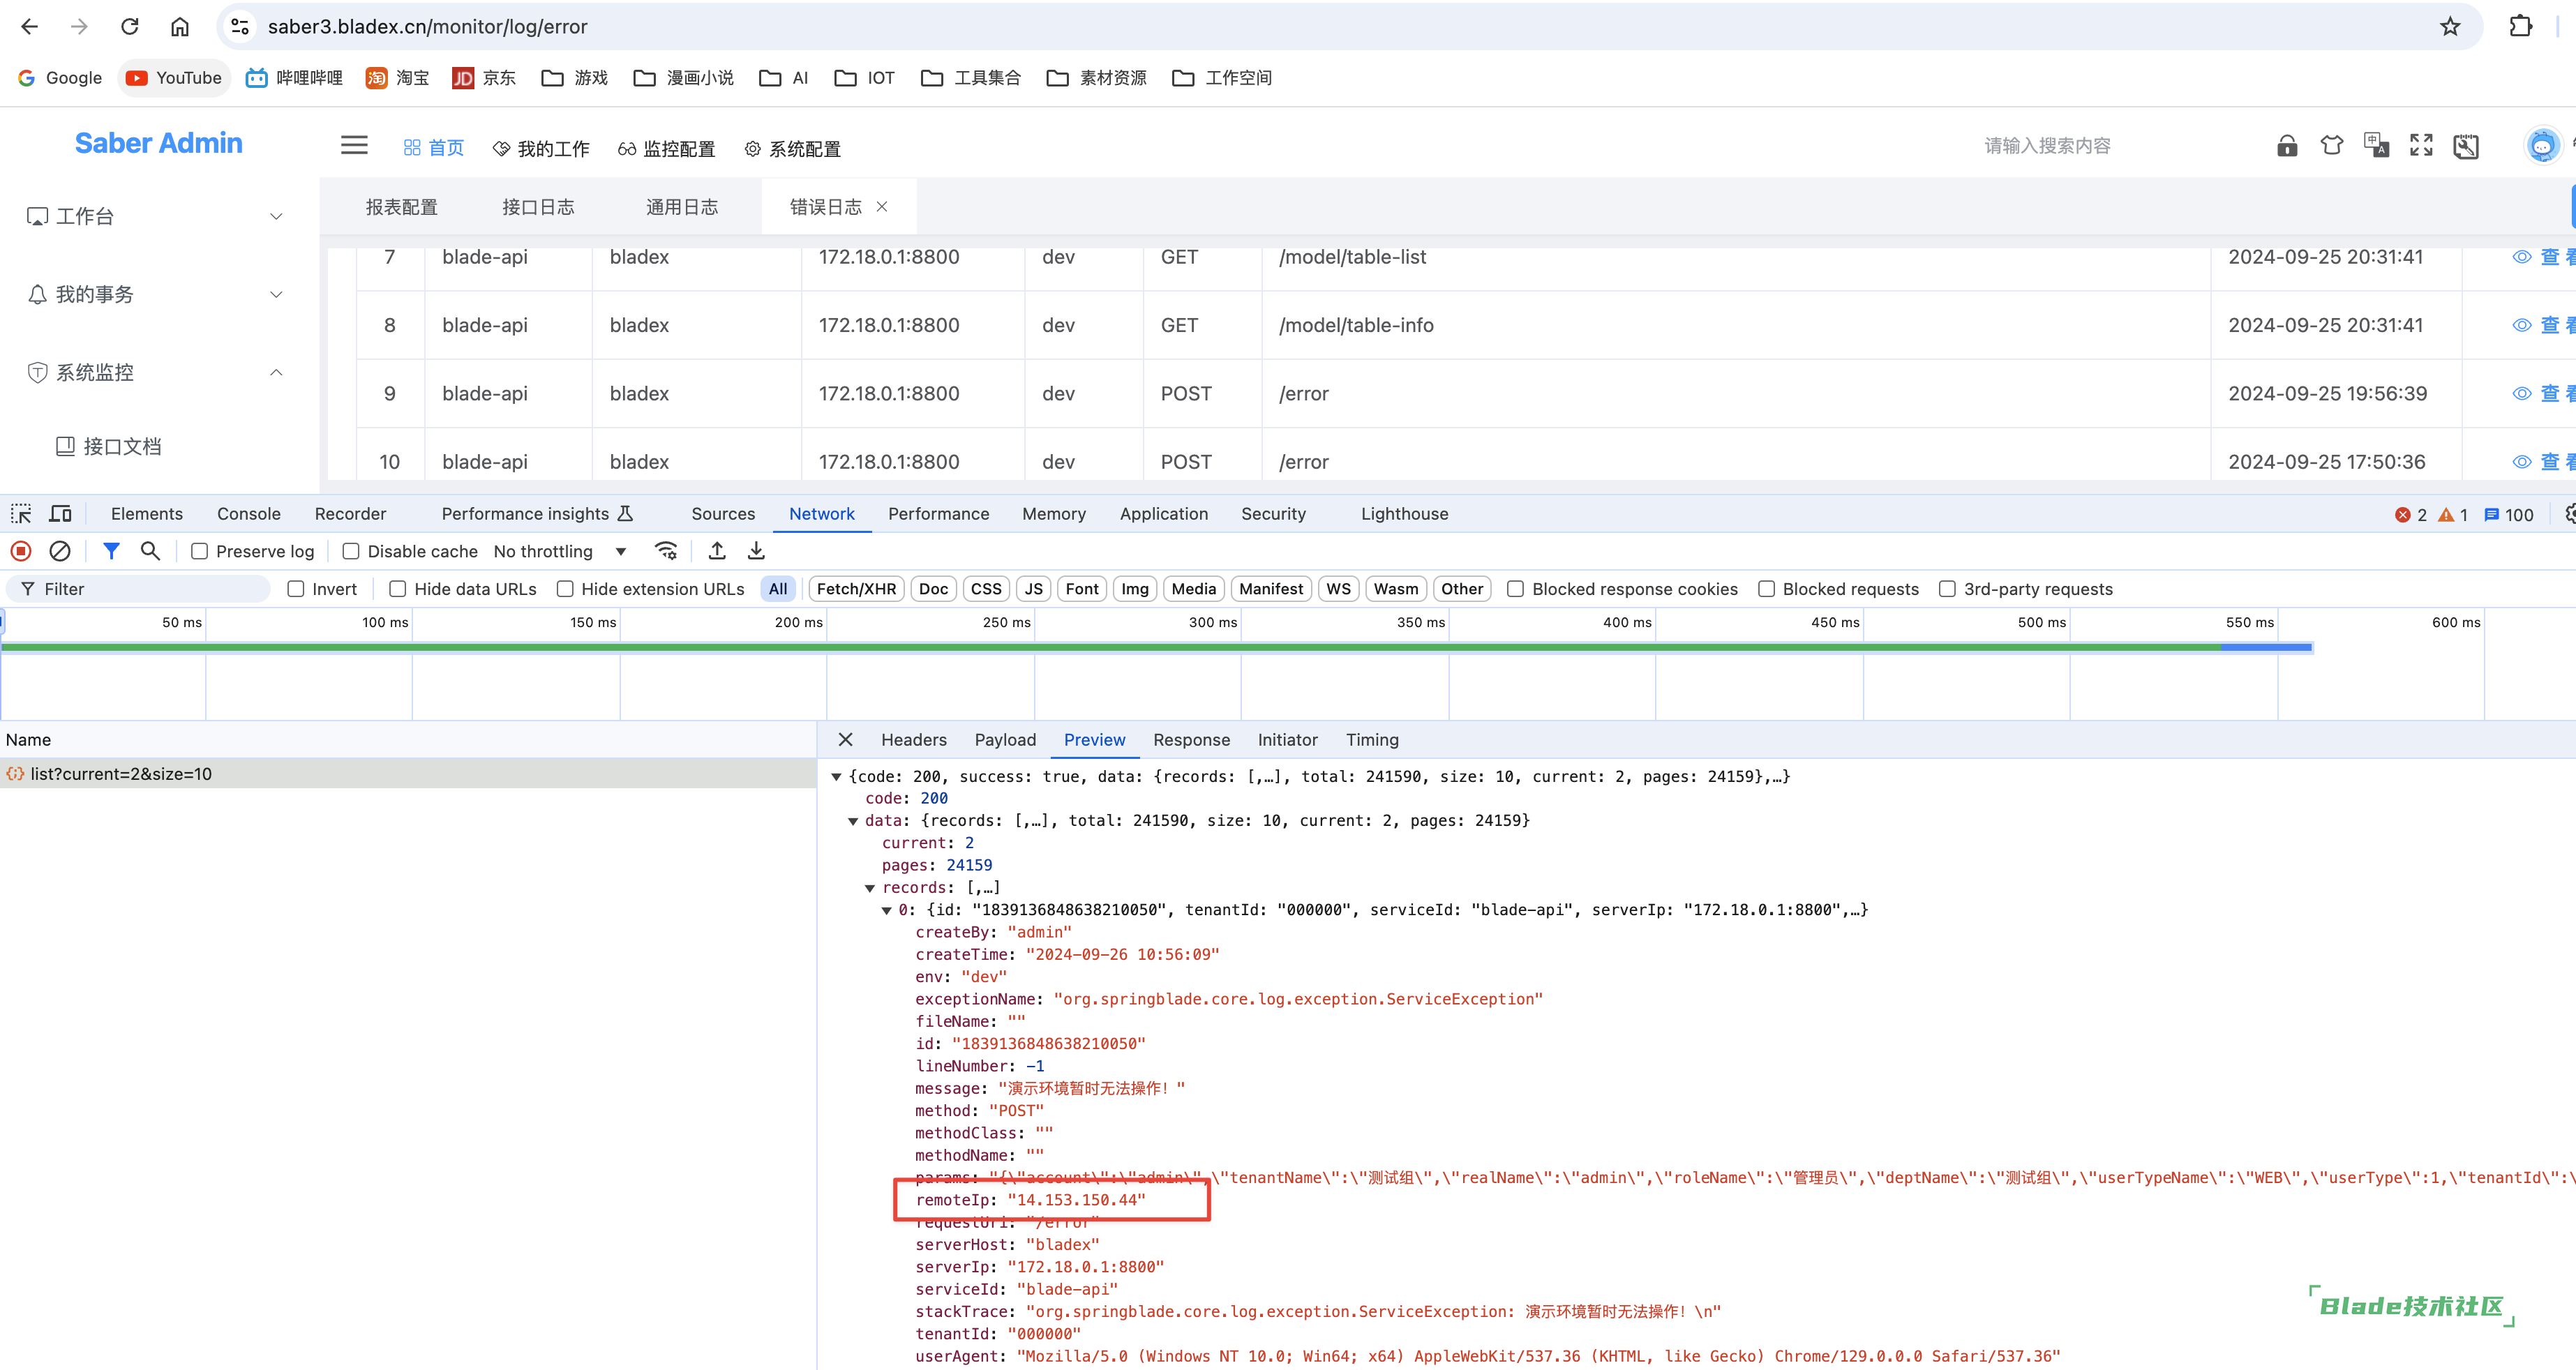Close the request details pane

tap(845, 739)
